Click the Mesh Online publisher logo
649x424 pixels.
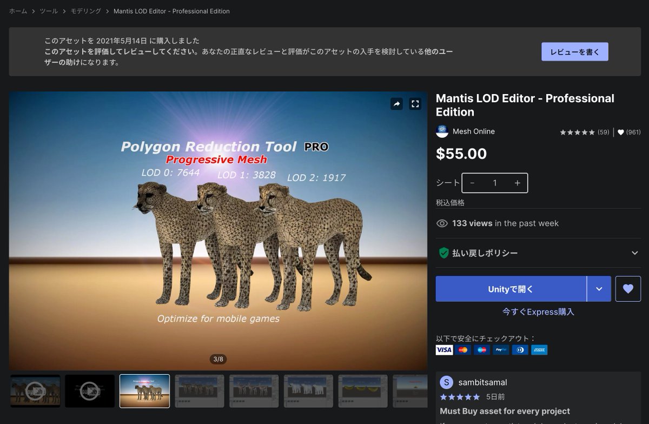click(442, 131)
